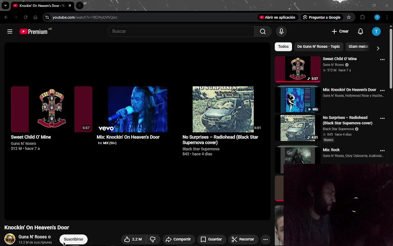Open browser profile avatar in toolbar
The width and height of the screenshot is (393, 246).
[x=377, y=17]
